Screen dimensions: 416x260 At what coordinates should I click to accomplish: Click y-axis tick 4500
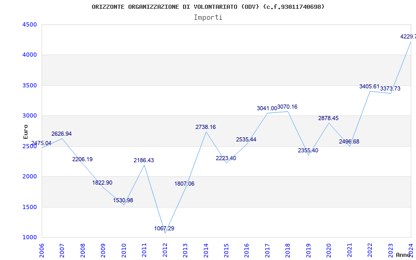(x=30, y=24)
